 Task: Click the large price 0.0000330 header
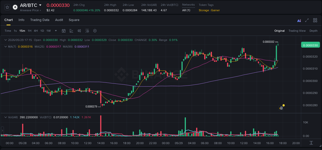pyautogui.click(x=58, y=5)
